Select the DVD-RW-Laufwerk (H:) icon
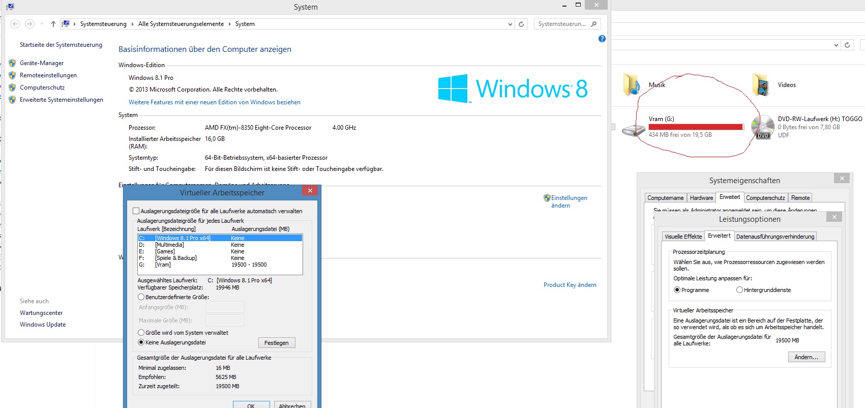865x408 pixels. (763, 127)
